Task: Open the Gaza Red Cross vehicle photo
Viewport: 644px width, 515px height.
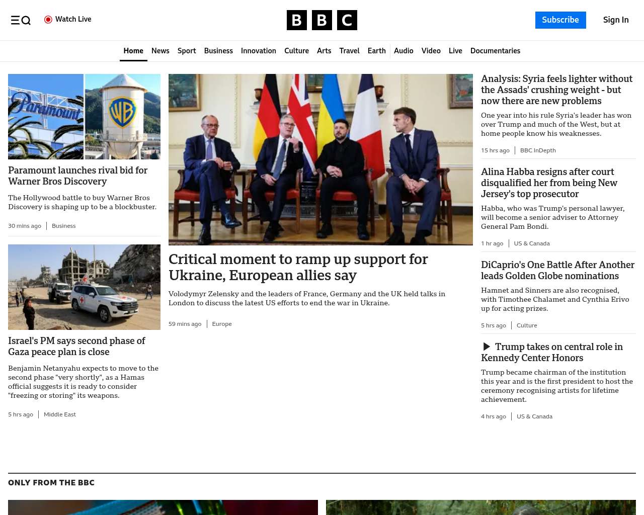Action: coord(84,287)
